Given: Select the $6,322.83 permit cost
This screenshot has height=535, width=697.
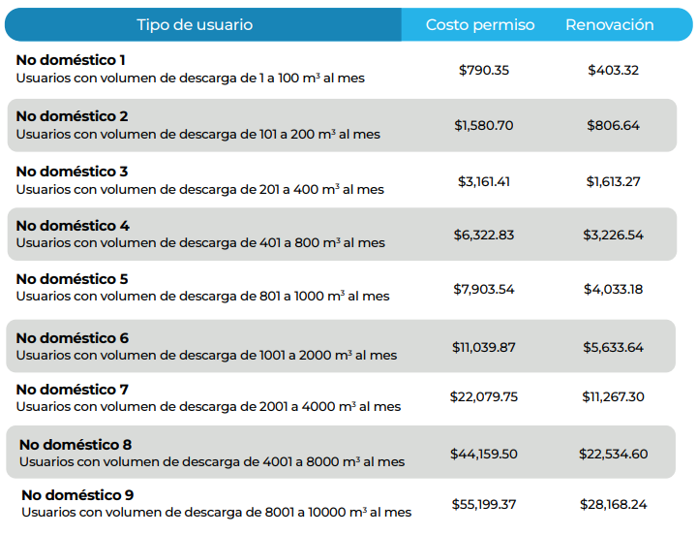Looking at the screenshot, I should 484,235.
